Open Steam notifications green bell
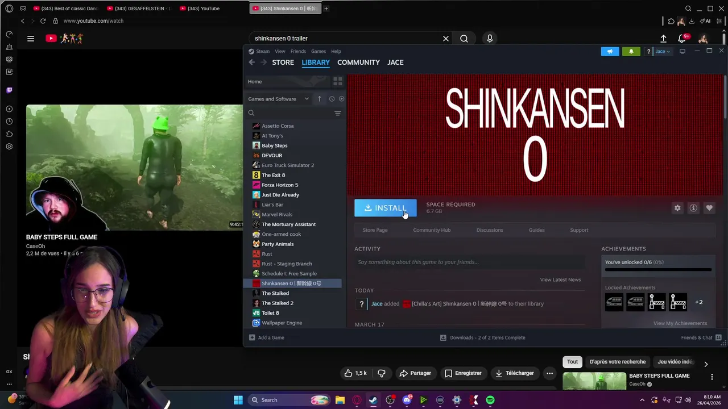728x409 pixels. 631,51
